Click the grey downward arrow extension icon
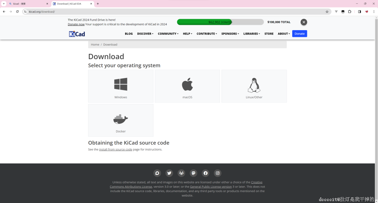Screen dimensions: 378x203 (x=336, y=12)
